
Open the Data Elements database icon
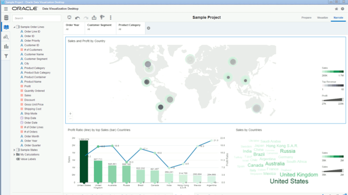tap(6, 18)
